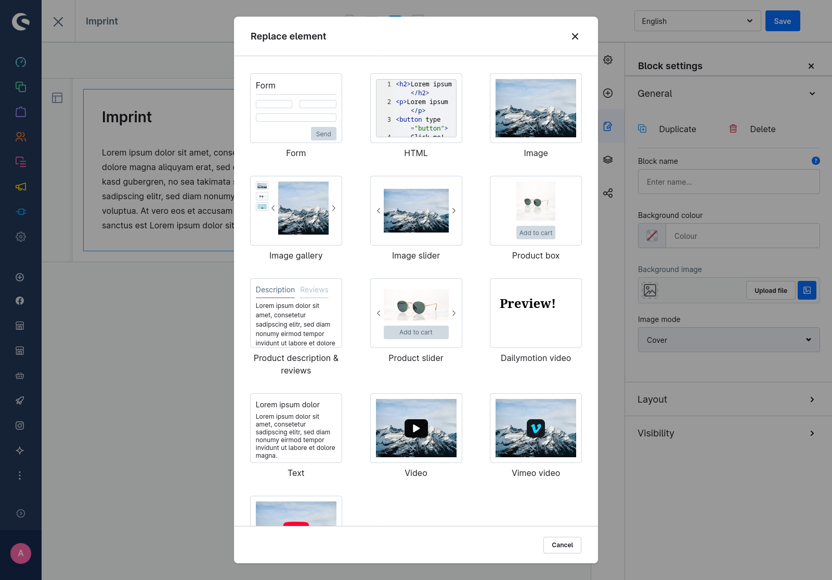
Task: Open media library icon next to Upload file
Action: (x=807, y=290)
